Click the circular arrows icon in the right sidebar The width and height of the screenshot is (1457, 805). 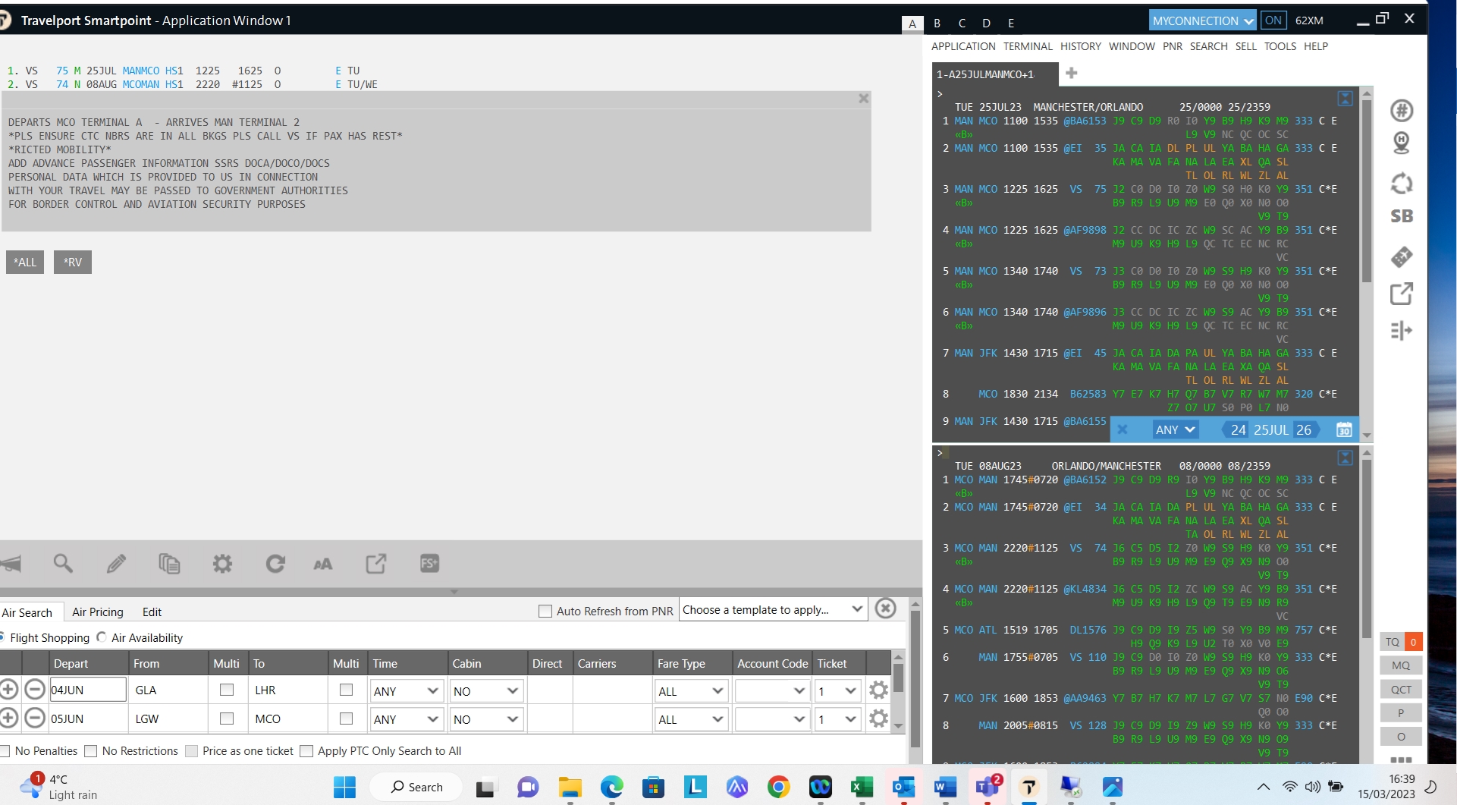pos(1402,183)
